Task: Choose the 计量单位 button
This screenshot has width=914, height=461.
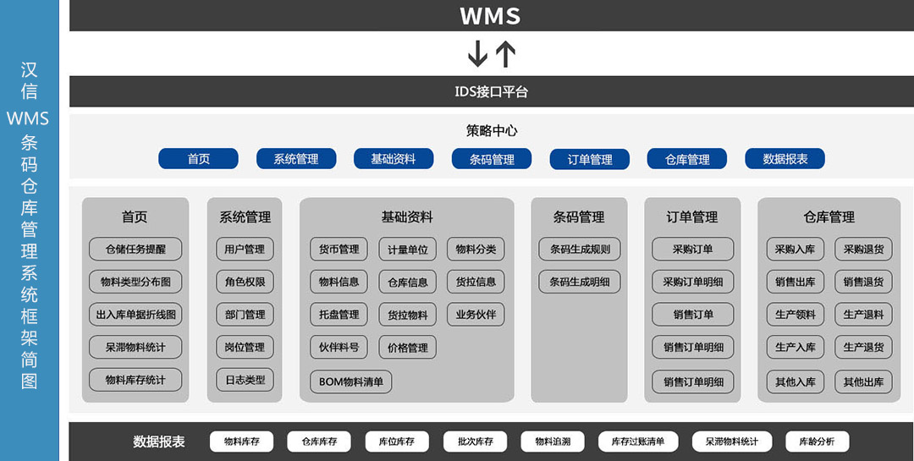Action: 407,249
